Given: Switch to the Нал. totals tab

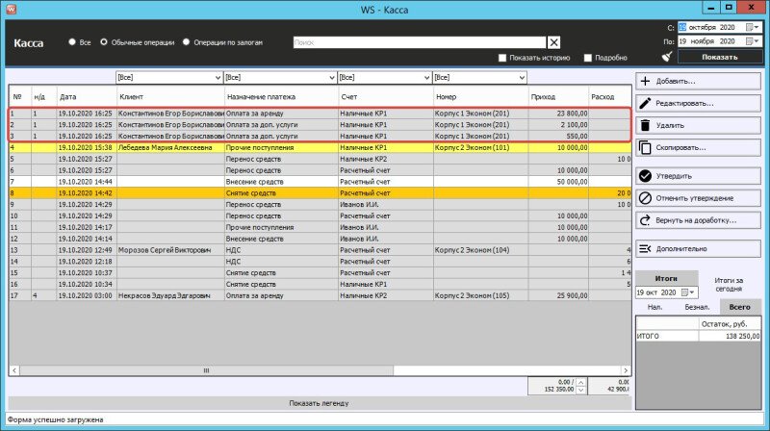Looking at the screenshot, I should coord(654,307).
